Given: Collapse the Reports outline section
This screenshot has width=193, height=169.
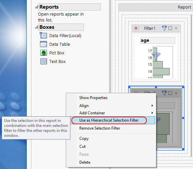Looking at the screenshot, I should (36, 7).
